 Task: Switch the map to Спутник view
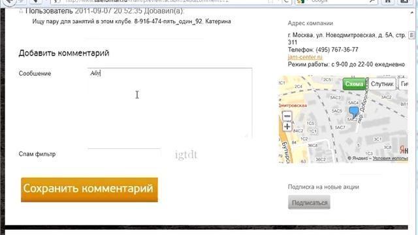tap(382, 84)
